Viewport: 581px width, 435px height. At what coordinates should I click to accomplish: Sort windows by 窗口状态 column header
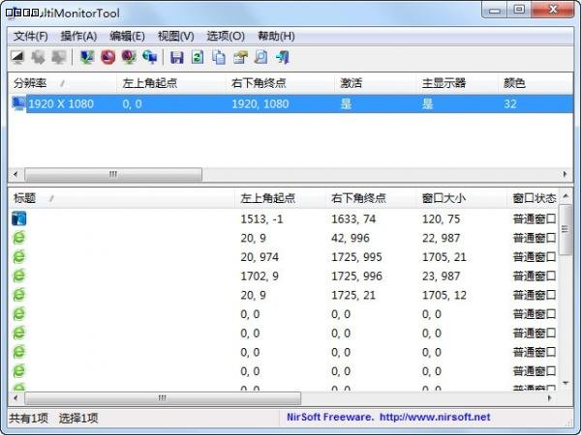533,198
